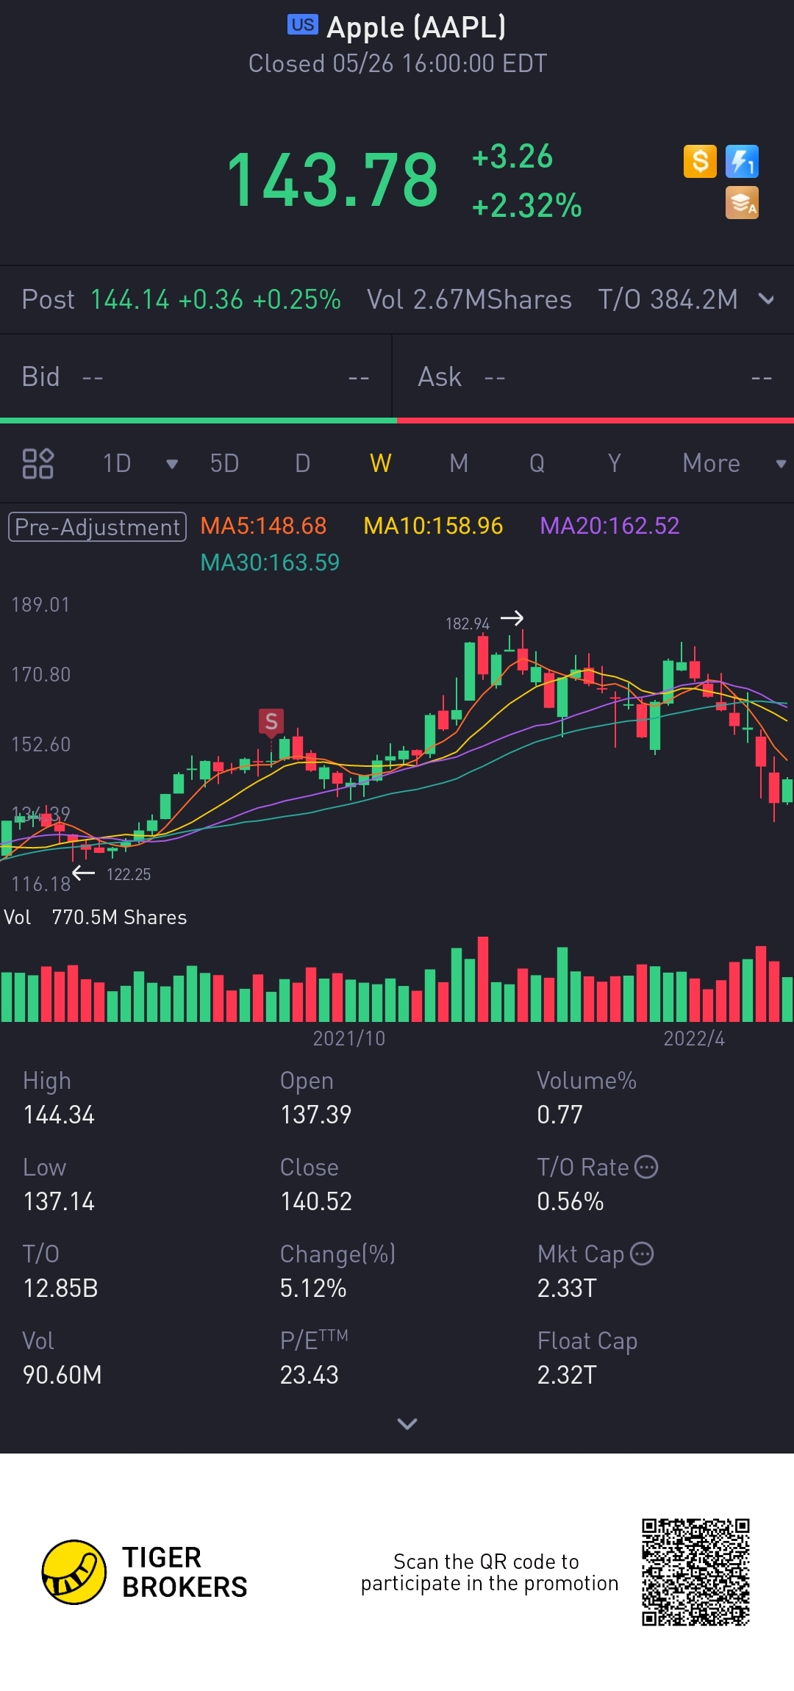Viewport: 794px width, 1691px height.
Task: Expand the post-market quote details chevron
Action: point(766,299)
